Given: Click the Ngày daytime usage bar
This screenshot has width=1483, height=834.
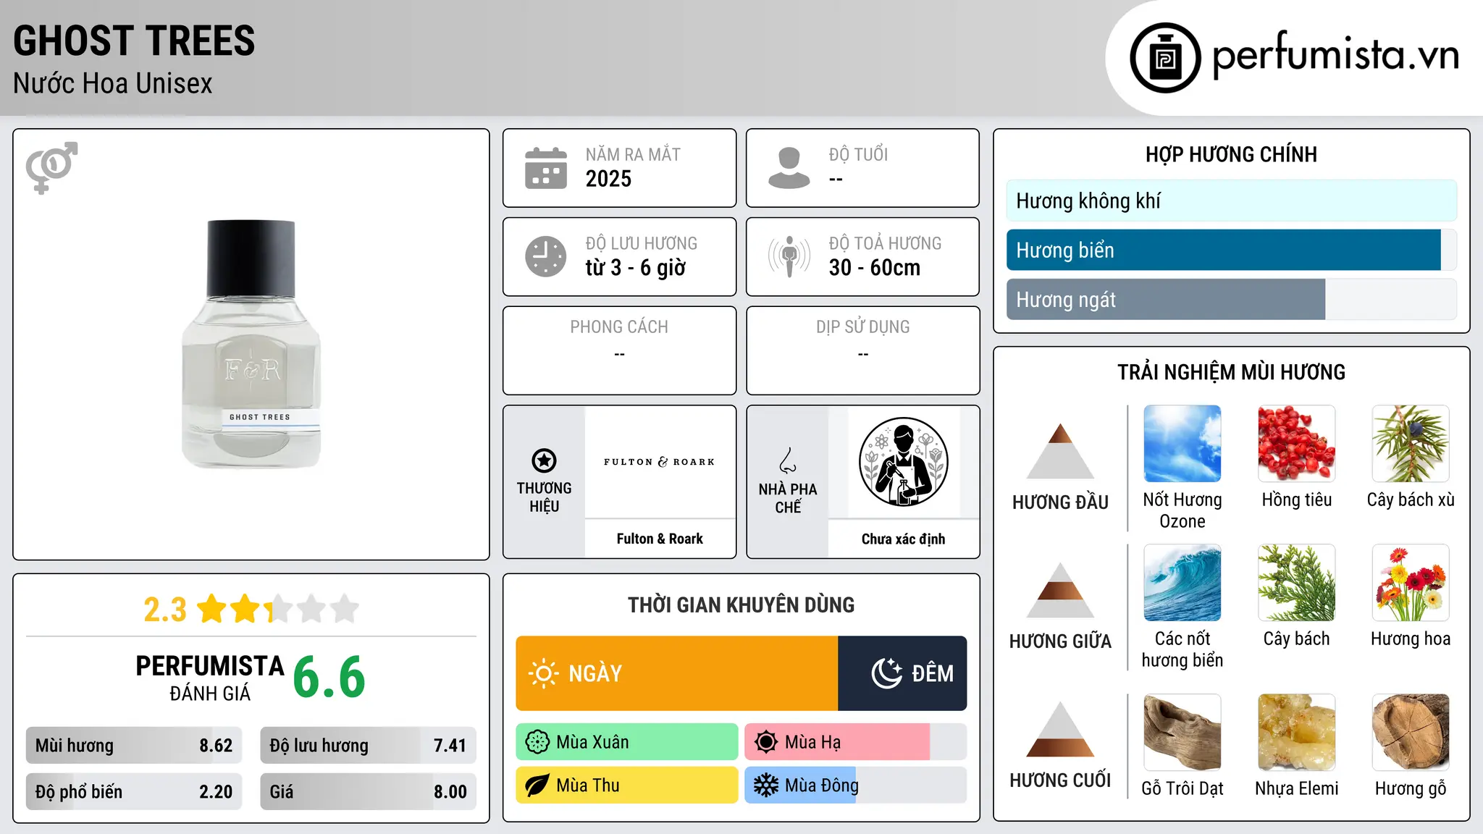Looking at the screenshot, I should [677, 673].
